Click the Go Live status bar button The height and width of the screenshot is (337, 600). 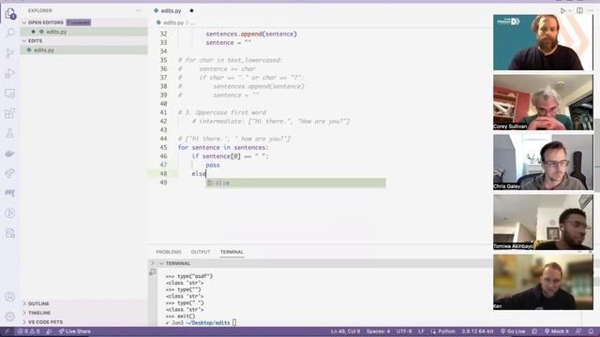point(513,331)
